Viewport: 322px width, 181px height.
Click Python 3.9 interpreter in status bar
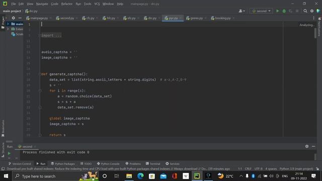coord(296,169)
